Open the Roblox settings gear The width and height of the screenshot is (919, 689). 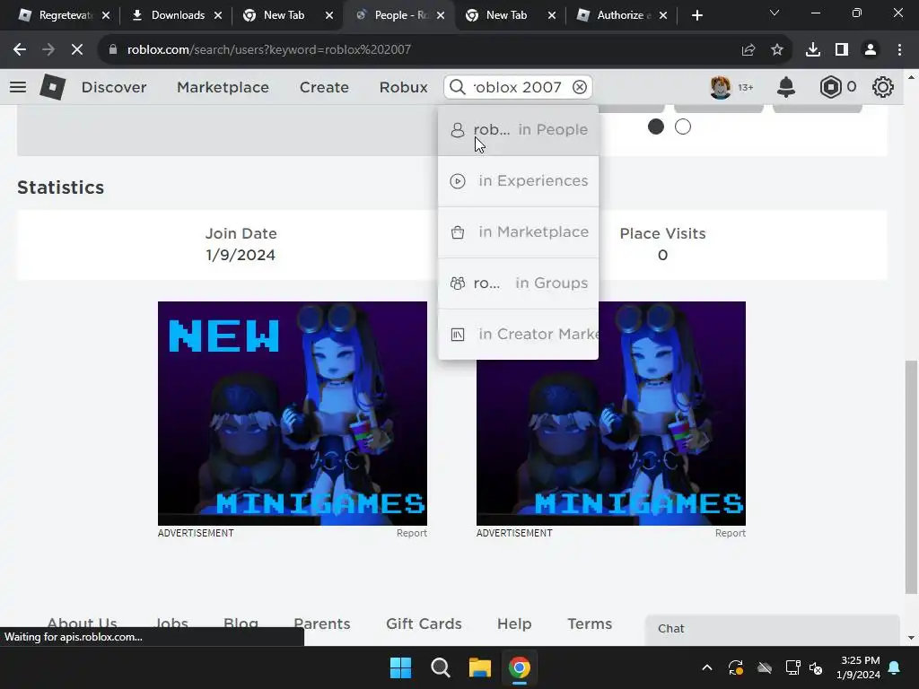point(883,87)
